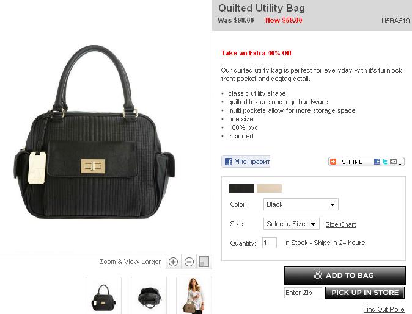The height and width of the screenshot is (314, 412).
Task: Click the Enter Zip input field
Action: (x=303, y=293)
